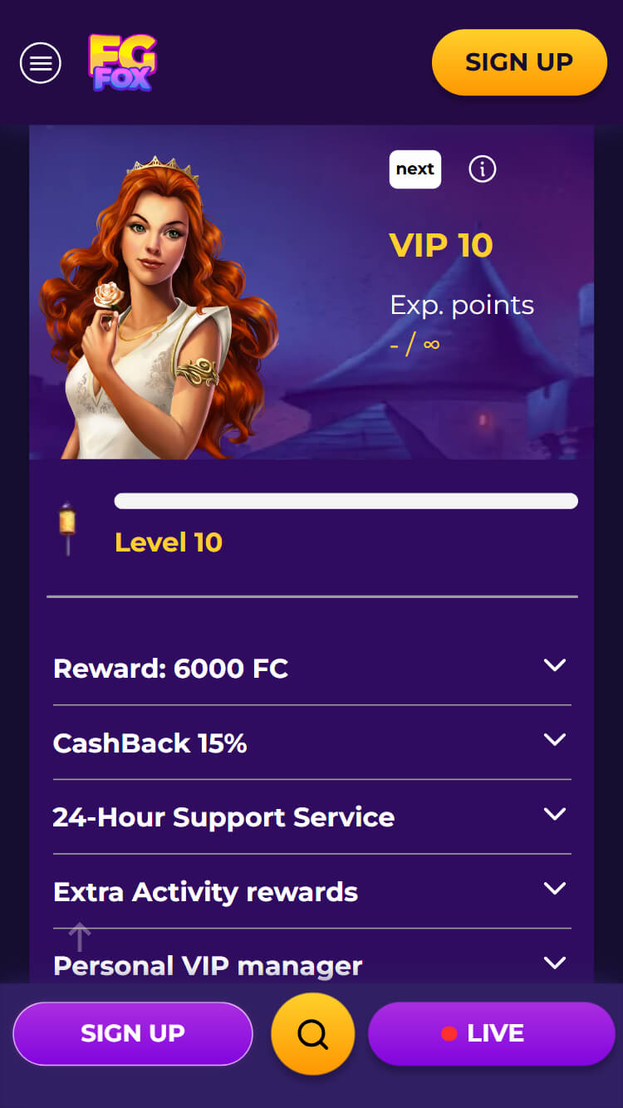Tap the orange search magnifier icon
The width and height of the screenshot is (623, 1108).
click(313, 1034)
